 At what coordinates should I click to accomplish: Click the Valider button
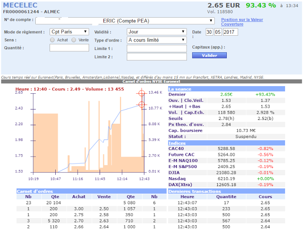(x=209, y=55)
